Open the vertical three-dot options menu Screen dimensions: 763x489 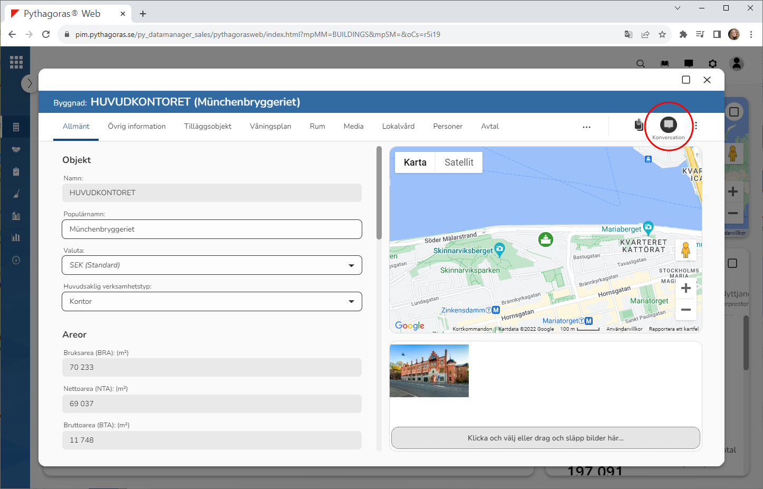pos(696,126)
